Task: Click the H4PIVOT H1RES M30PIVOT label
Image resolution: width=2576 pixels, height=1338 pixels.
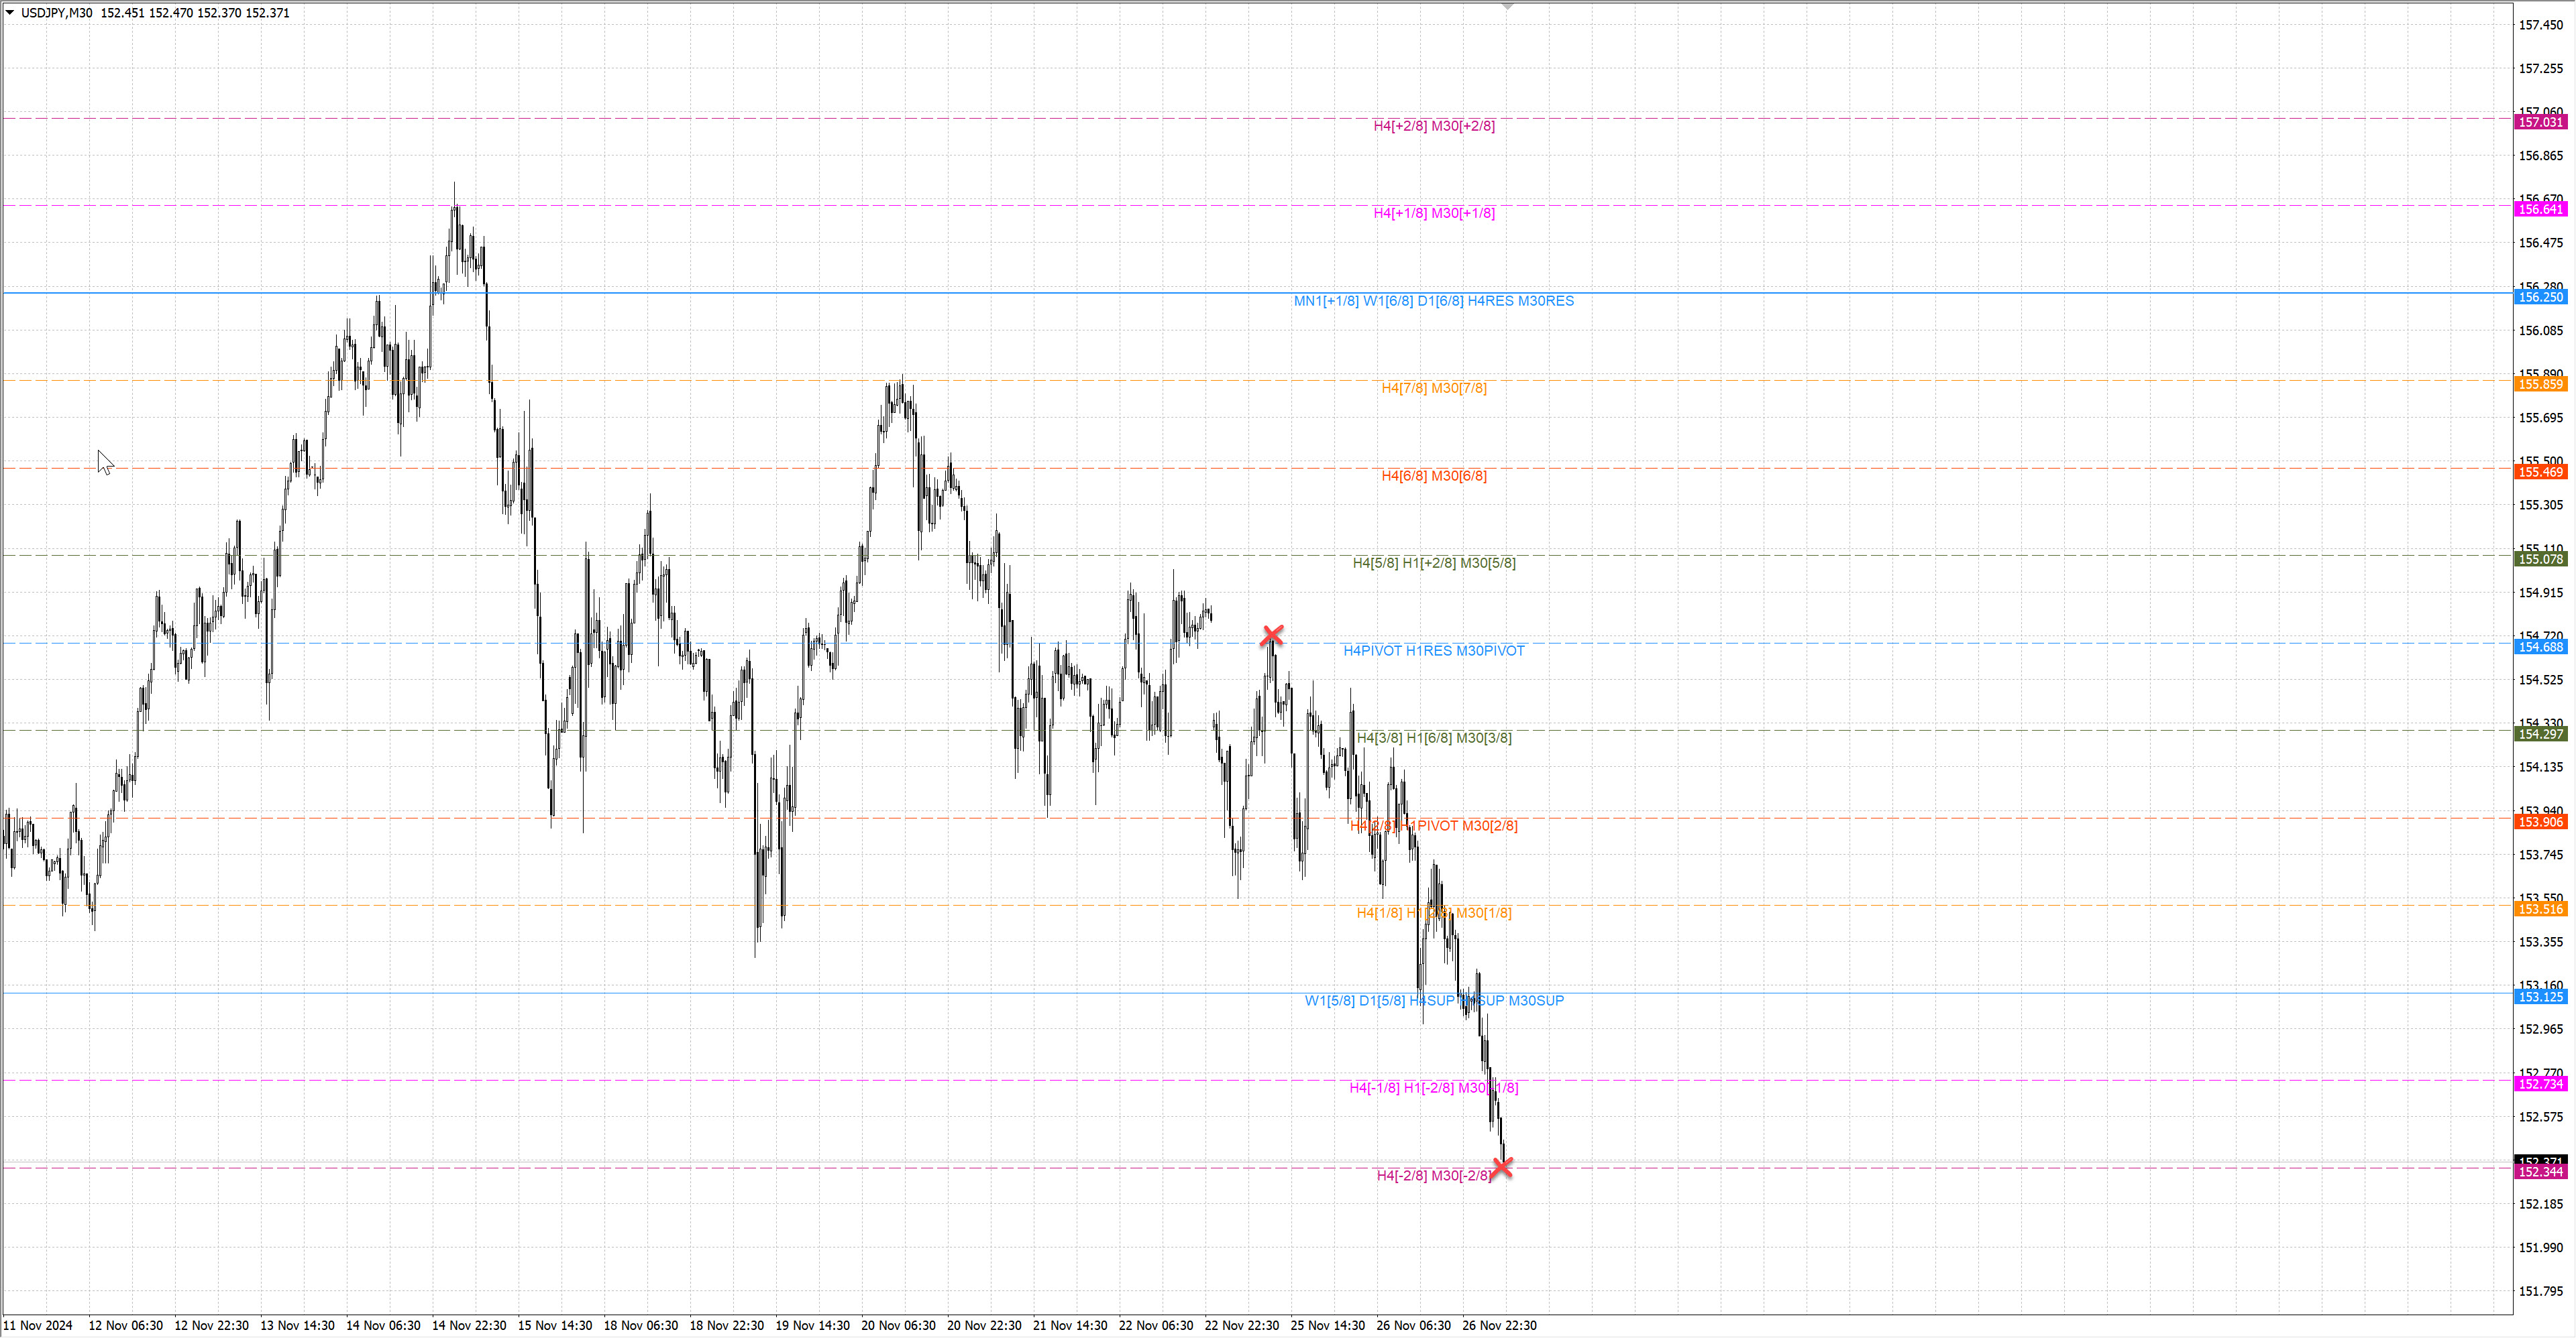Action: click(1433, 650)
